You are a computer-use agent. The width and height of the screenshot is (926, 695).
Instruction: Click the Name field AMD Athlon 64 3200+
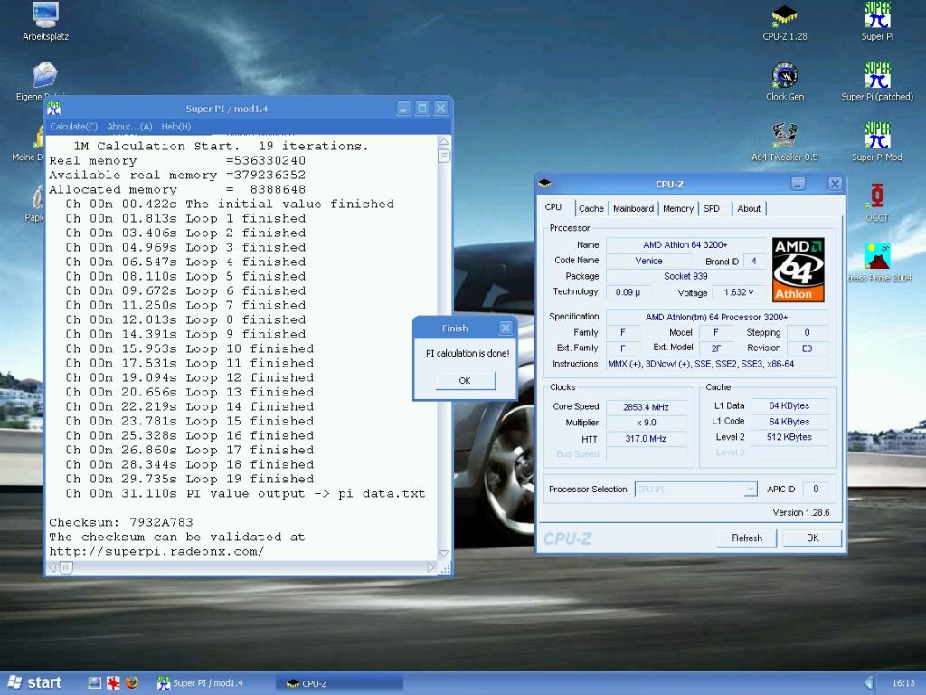click(685, 244)
